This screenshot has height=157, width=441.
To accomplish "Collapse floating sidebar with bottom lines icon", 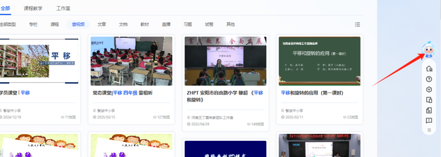I will point(429,130).
